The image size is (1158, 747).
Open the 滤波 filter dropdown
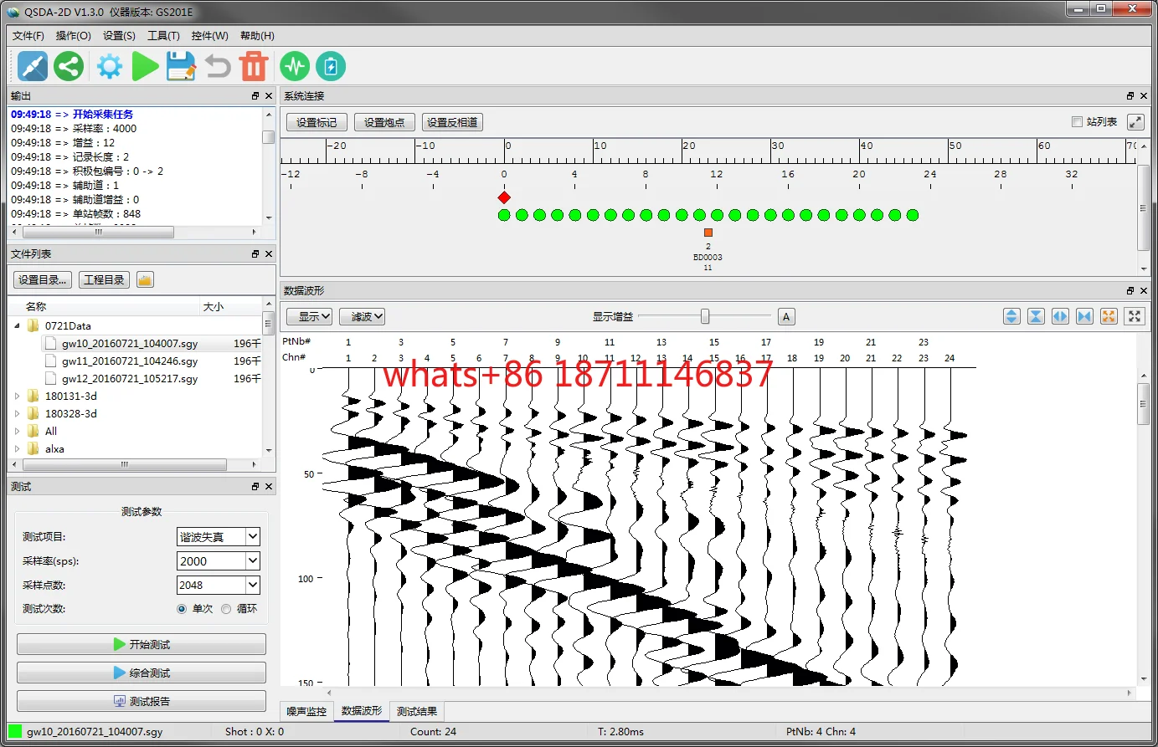tap(363, 316)
